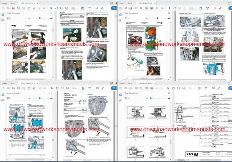Viewport: 232px width, 162px height.
Task: Click upload to cloud icon in bottom-left window
Action: (8, 88)
